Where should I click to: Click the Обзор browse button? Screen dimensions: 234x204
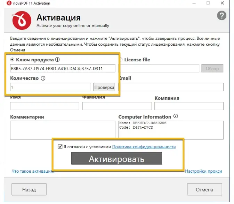(x=212, y=68)
